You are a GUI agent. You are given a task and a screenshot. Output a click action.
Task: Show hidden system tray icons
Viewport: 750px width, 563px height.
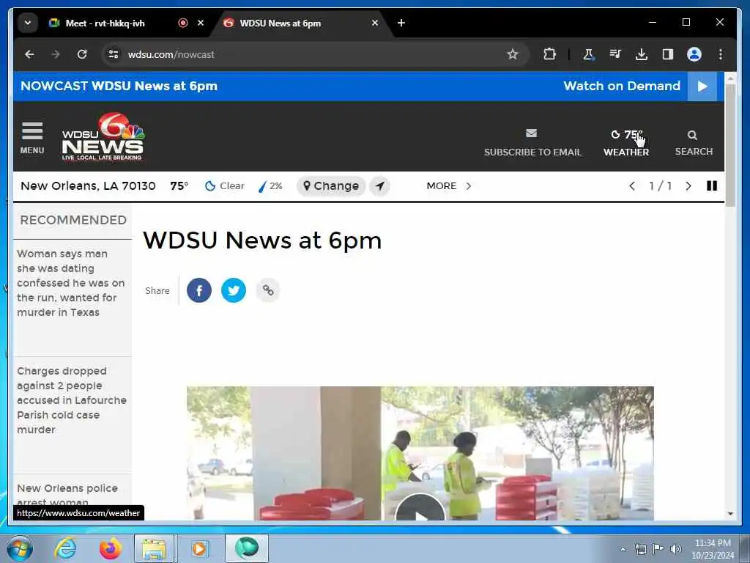pyautogui.click(x=623, y=549)
